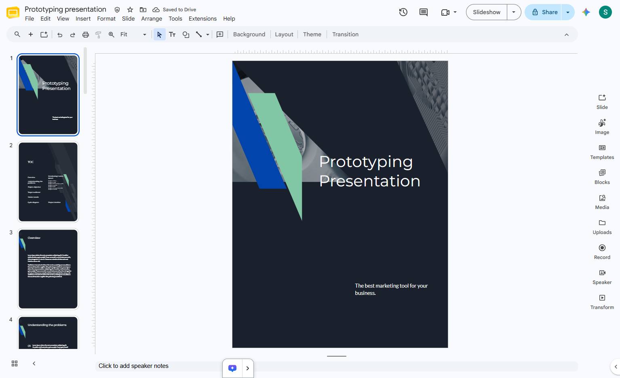The image size is (620, 378).
Task: Activate the paint format tool
Action: coord(98,35)
